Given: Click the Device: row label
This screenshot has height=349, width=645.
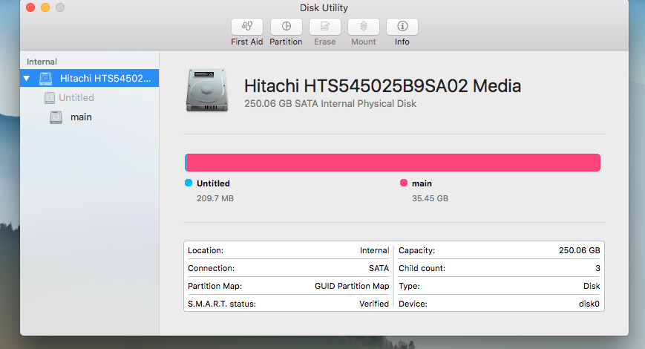Looking at the screenshot, I should coord(413,304).
